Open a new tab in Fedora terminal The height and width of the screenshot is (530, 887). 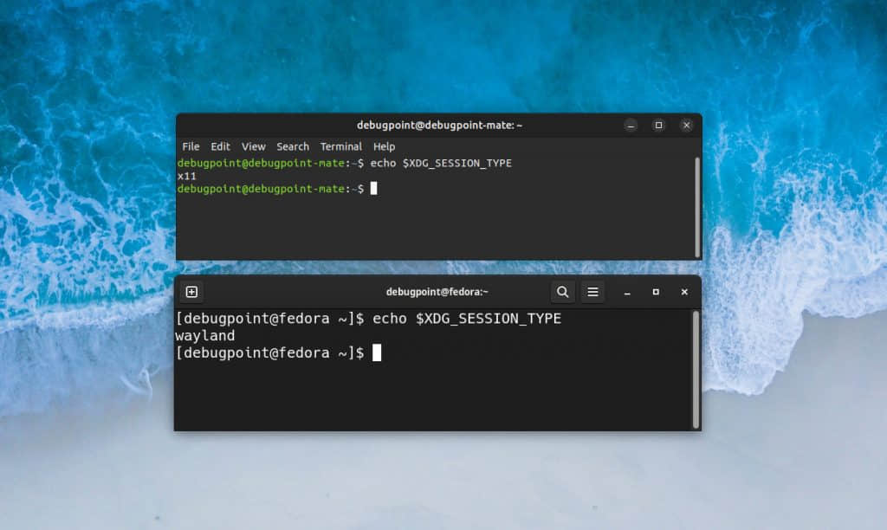point(191,292)
